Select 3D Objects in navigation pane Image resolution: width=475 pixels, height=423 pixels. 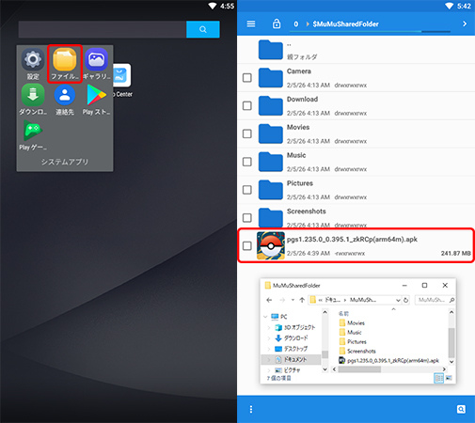tap(295, 327)
